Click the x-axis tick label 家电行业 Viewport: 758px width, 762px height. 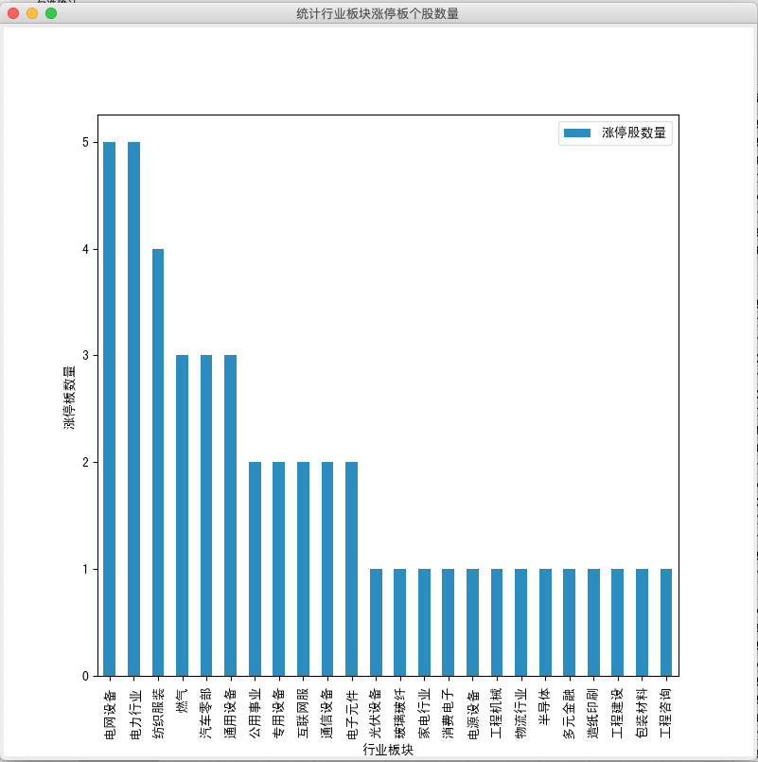425,714
